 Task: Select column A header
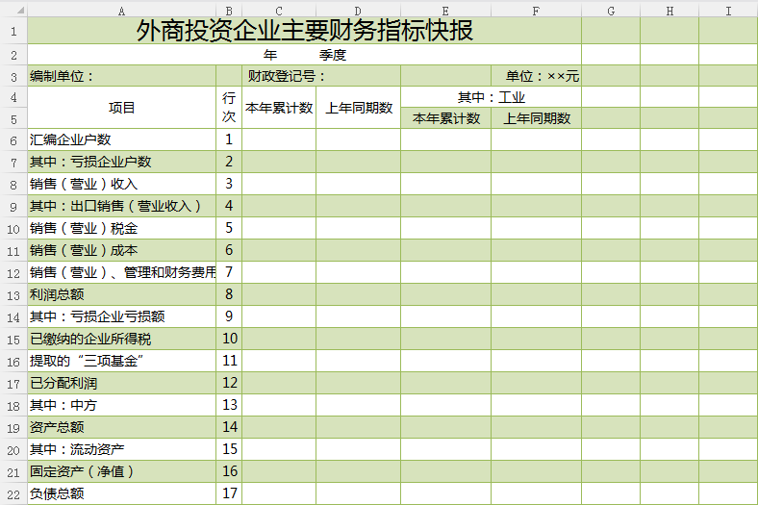click(121, 11)
